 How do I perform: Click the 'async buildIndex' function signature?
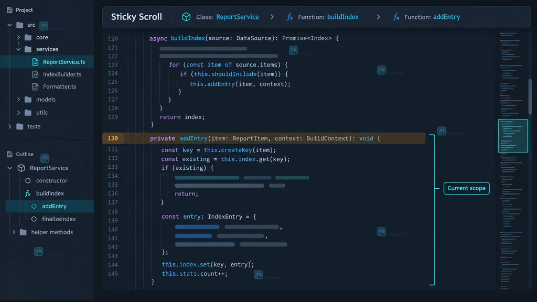click(244, 38)
